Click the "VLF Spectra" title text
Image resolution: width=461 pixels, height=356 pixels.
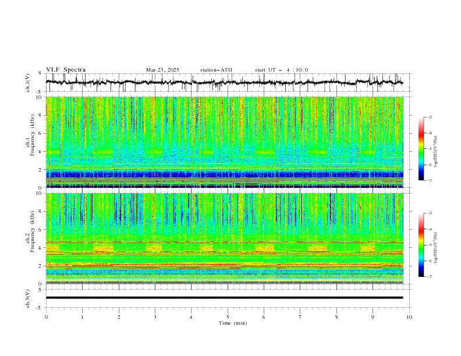coord(66,70)
